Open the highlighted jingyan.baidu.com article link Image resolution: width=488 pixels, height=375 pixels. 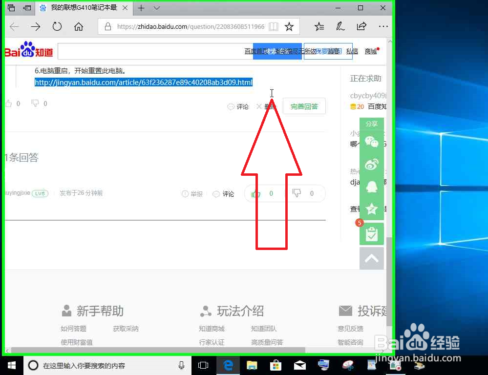point(143,82)
